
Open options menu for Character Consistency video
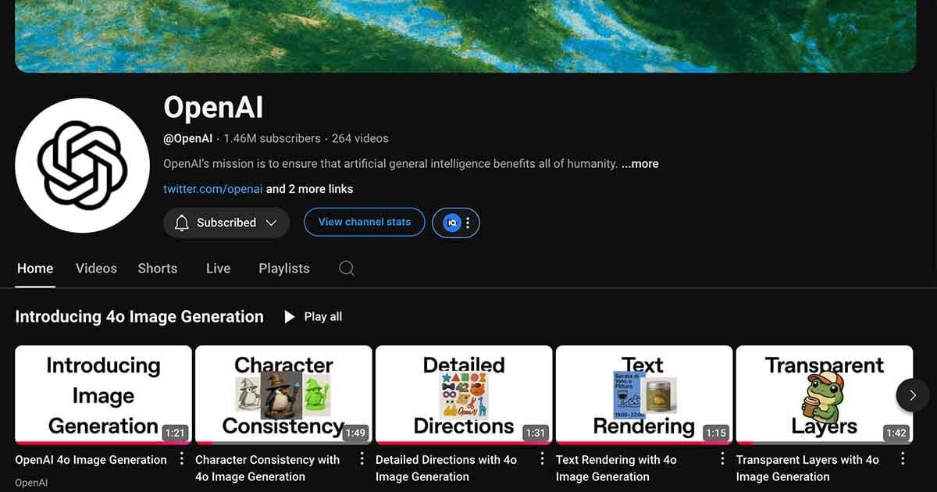pos(362,458)
